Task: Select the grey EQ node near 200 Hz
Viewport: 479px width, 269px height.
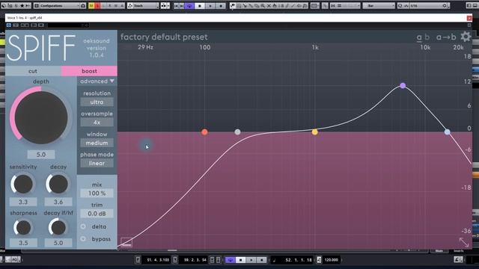Action: (x=237, y=132)
